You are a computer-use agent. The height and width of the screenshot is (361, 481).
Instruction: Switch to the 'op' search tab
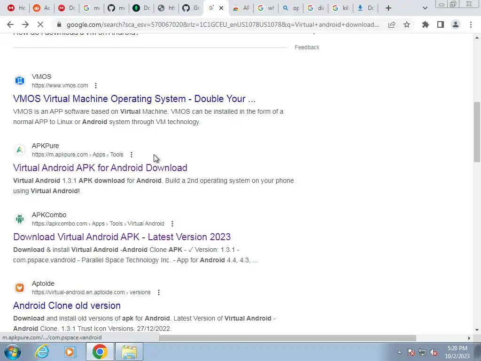[x=291, y=8]
